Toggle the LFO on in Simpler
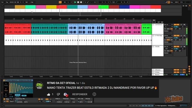Screen dimensions: 192x108 pos(39,99)
